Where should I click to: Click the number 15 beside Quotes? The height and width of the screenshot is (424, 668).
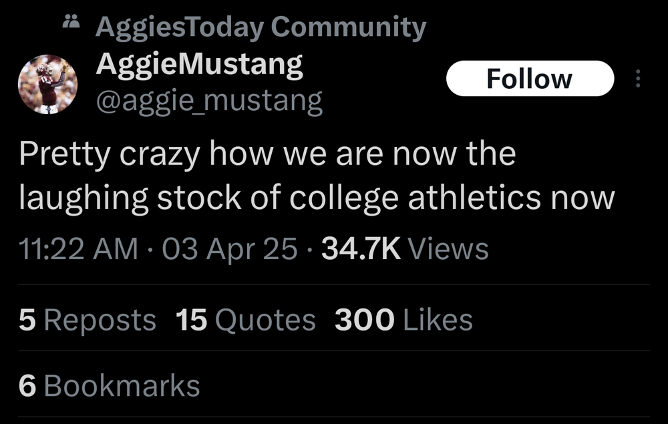point(192,320)
